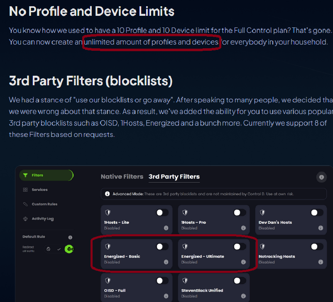Open info for 1Hosts - Pro filter

pos(243,228)
